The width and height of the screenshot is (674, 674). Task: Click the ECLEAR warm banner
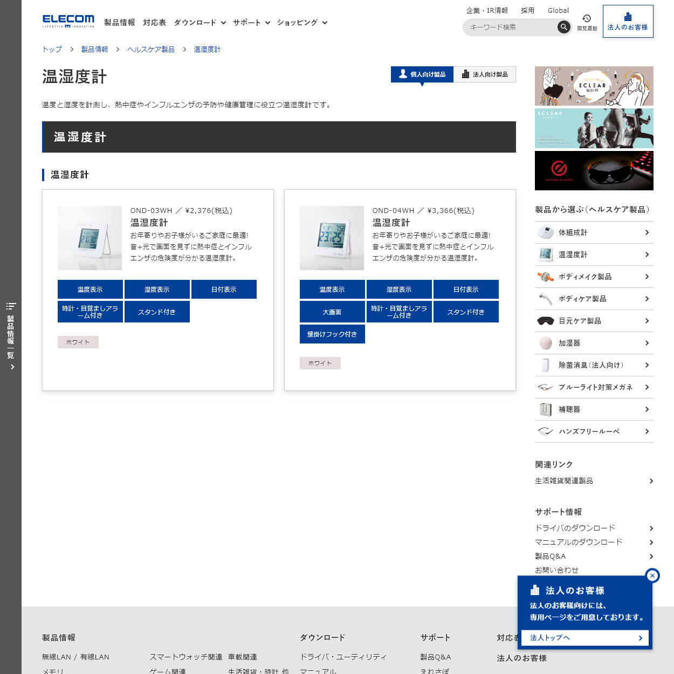[x=594, y=86]
